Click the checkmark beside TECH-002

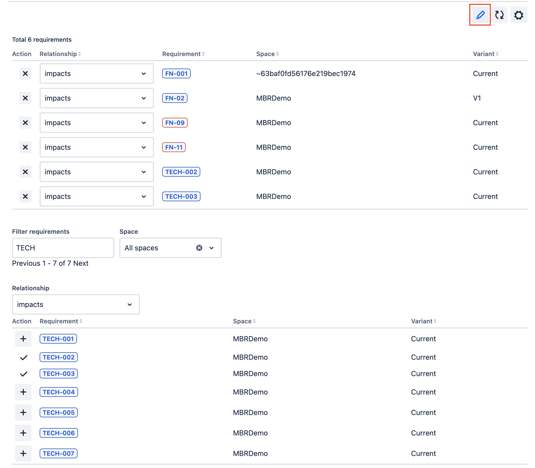24,357
